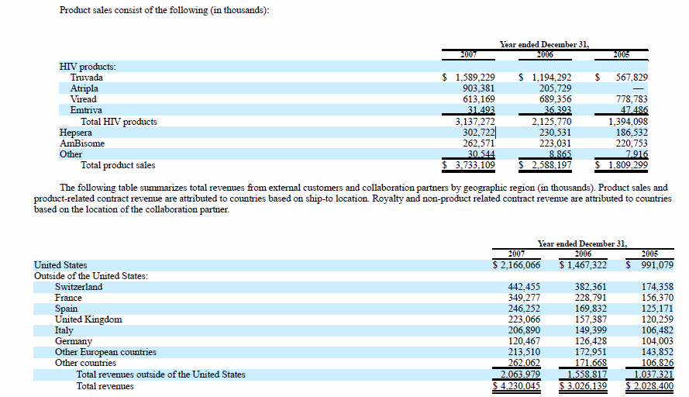Click the Germany row label
This screenshot has height=397, width=689.
[74, 341]
